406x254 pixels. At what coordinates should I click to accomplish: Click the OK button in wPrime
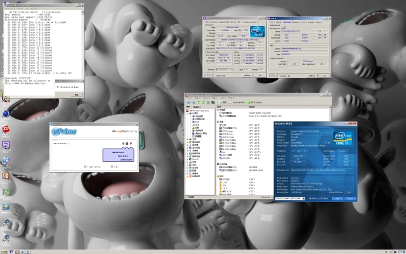pos(114,166)
